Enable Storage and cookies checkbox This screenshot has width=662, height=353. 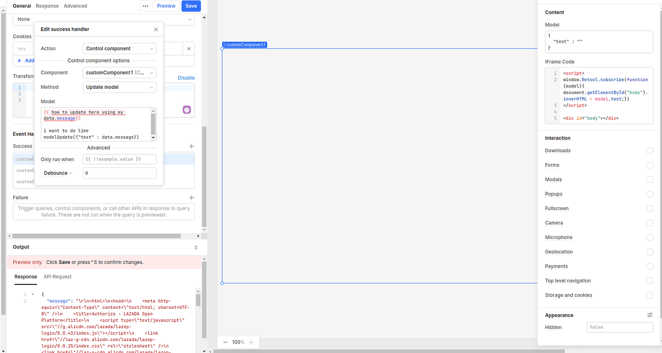click(650, 295)
